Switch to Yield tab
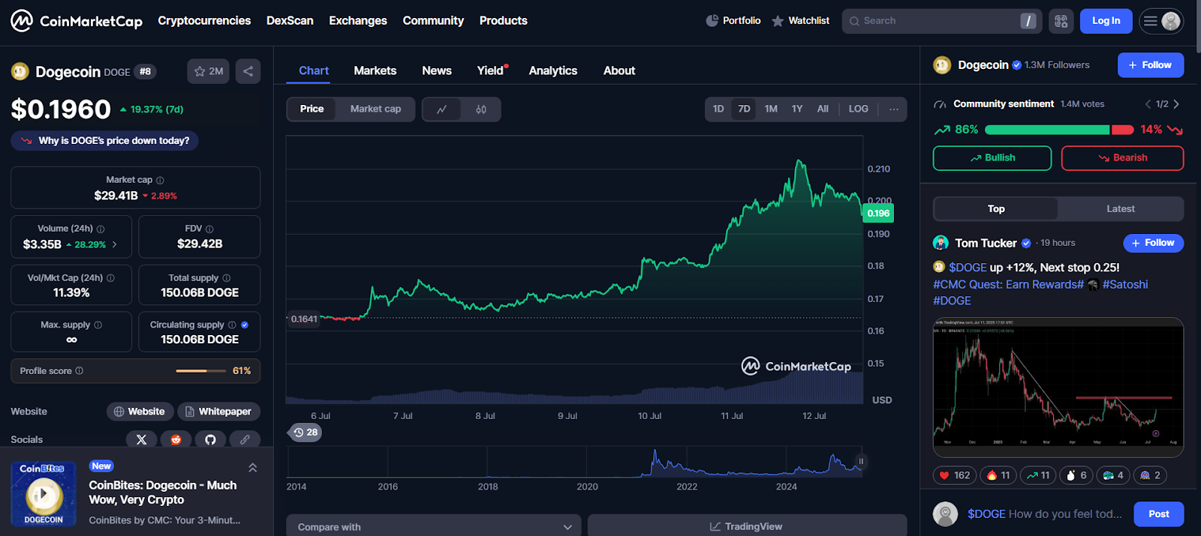The height and width of the screenshot is (536, 1201). (491, 70)
